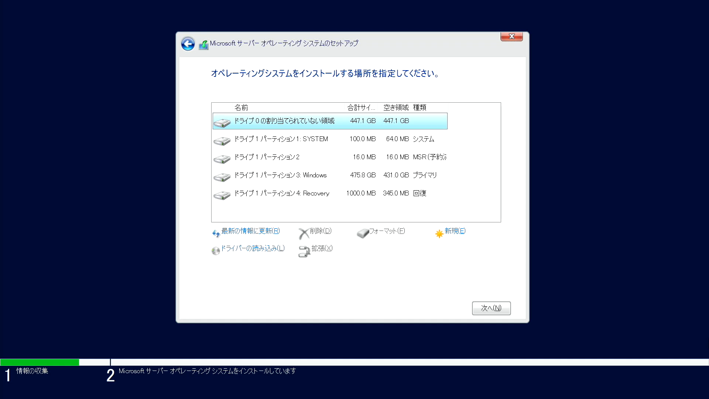Click the フォーマット(F) format link

click(x=387, y=231)
